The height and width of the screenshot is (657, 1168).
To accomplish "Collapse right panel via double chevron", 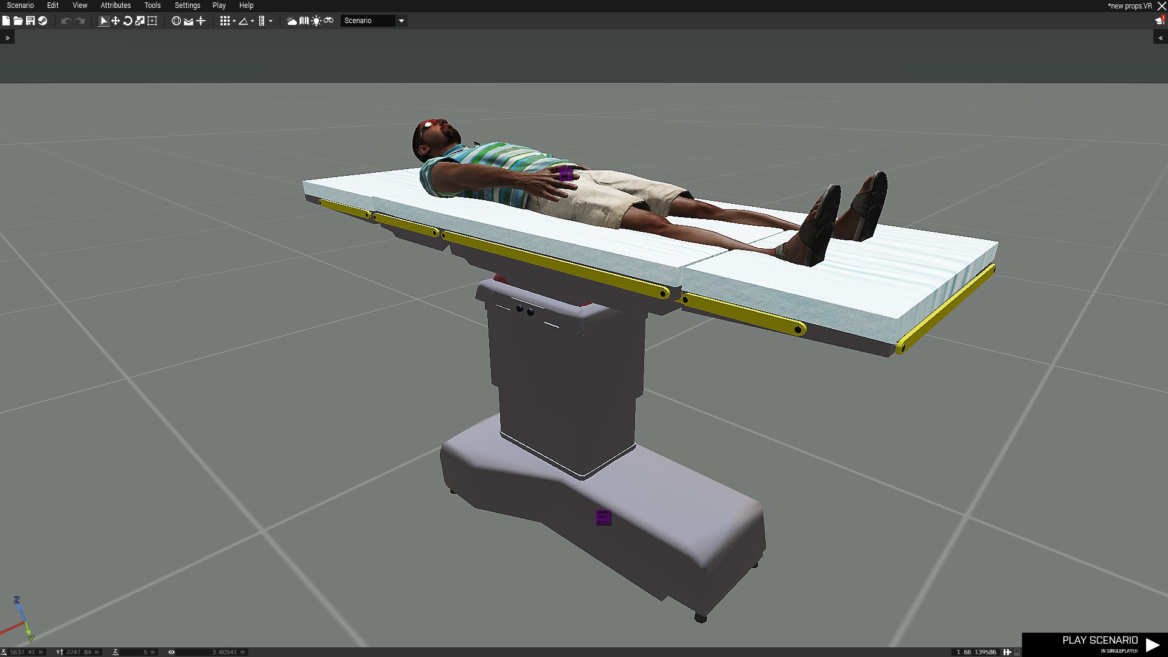I will click(1160, 38).
